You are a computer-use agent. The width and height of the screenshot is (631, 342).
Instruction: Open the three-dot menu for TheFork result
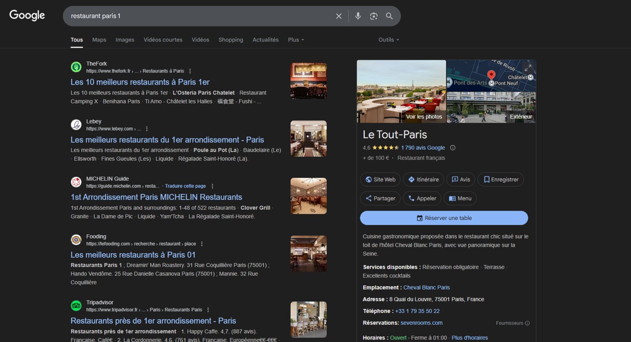click(x=190, y=71)
